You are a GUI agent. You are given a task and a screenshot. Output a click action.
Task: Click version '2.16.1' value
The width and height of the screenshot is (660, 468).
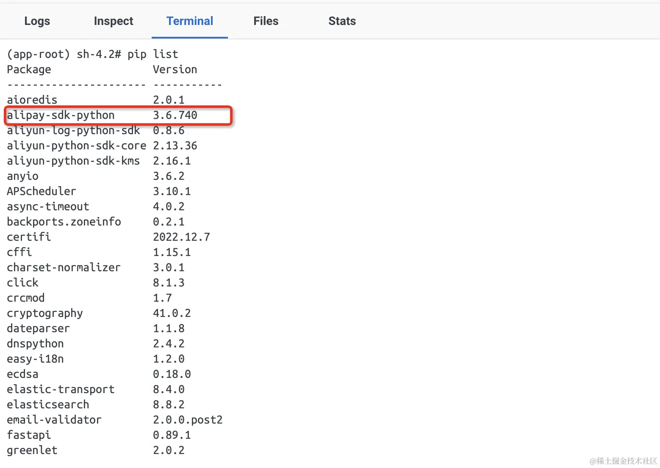click(x=172, y=161)
